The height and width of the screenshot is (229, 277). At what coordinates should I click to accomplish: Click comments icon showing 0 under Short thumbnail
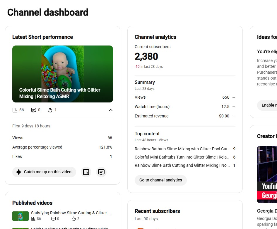click(34, 110)
